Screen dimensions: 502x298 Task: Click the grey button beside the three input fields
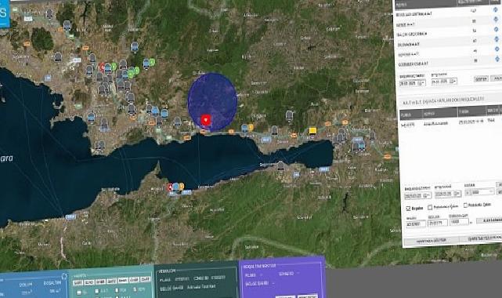click(x=489, y=220)
